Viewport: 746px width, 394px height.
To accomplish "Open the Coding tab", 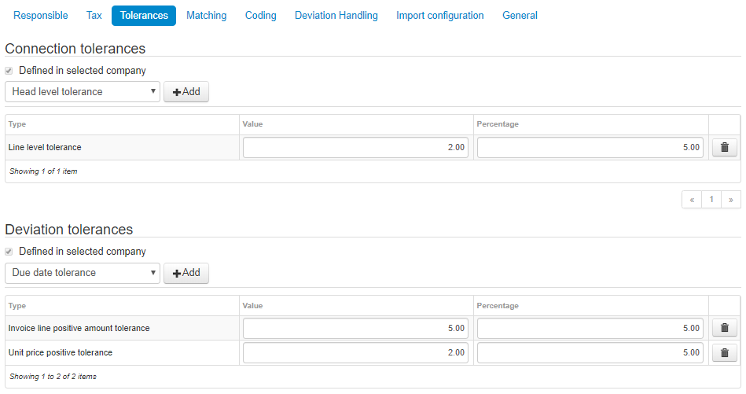I will point(261,15).
